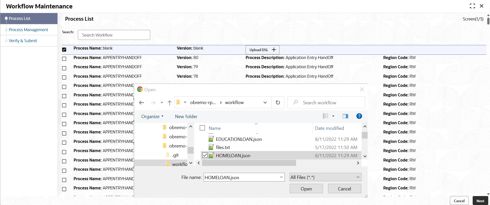The height and width of the screenshot is (205, 490).
Task: Click the workflow path segment in address bar
Action: (234, 102)
